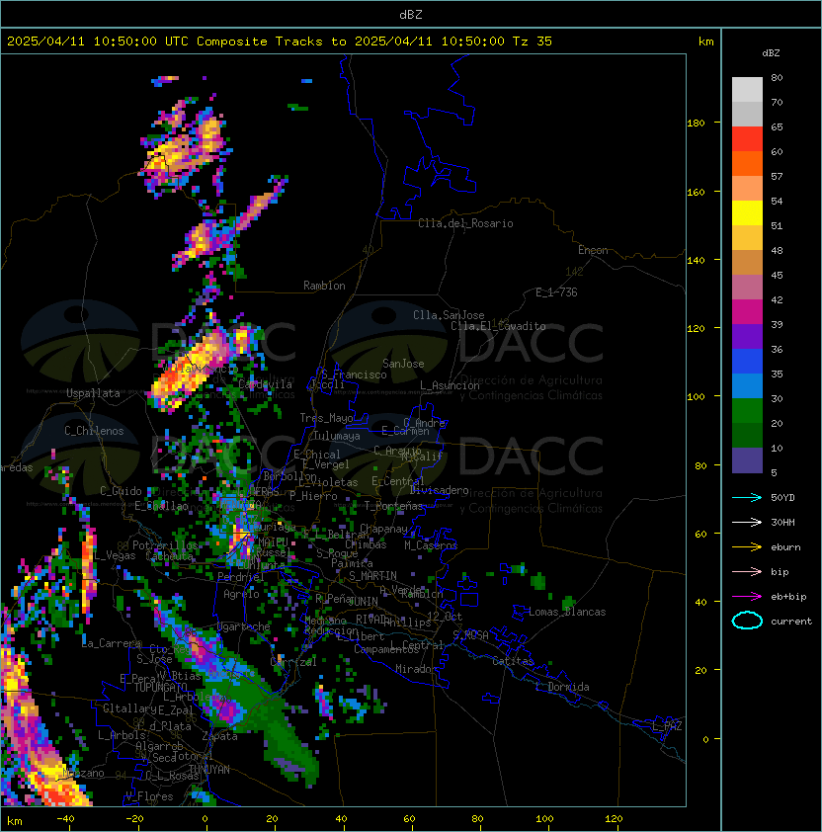Click the yellow eburn arrow in legend
The width and height of the screenshot is (822, 832).
tap(747, 547)
